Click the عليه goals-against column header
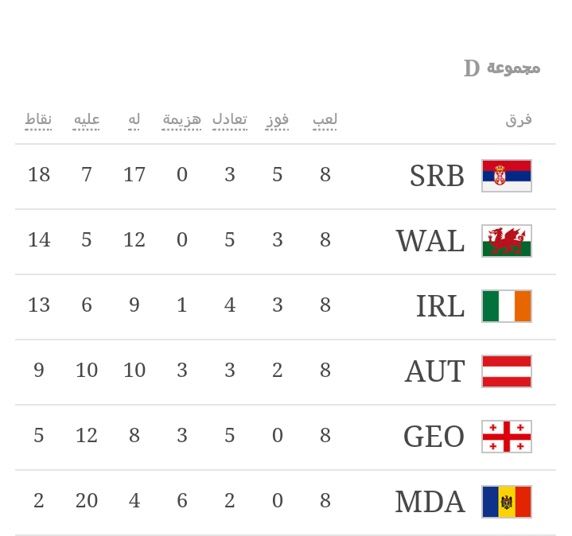 87,120
